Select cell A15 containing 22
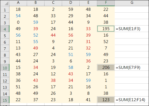Screen dimensions: 149x106 (x=18, y=100)
